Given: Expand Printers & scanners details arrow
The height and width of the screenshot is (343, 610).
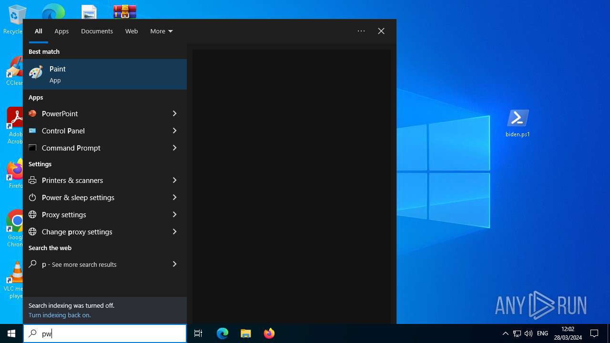Looking at the screenshot, I should pyautogui.click(x=174, y=180).
